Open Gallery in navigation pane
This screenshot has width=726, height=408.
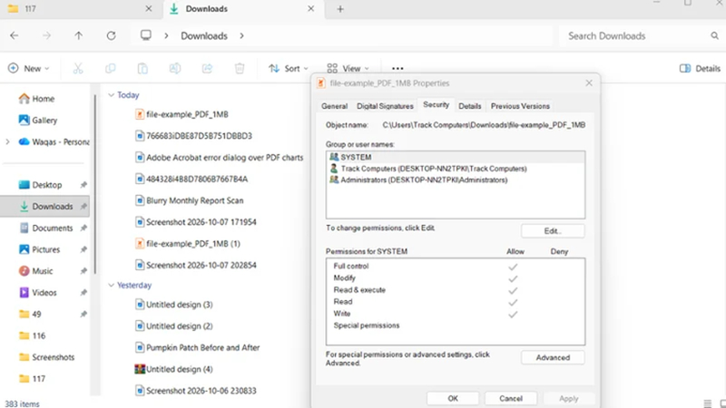point(45,121)
